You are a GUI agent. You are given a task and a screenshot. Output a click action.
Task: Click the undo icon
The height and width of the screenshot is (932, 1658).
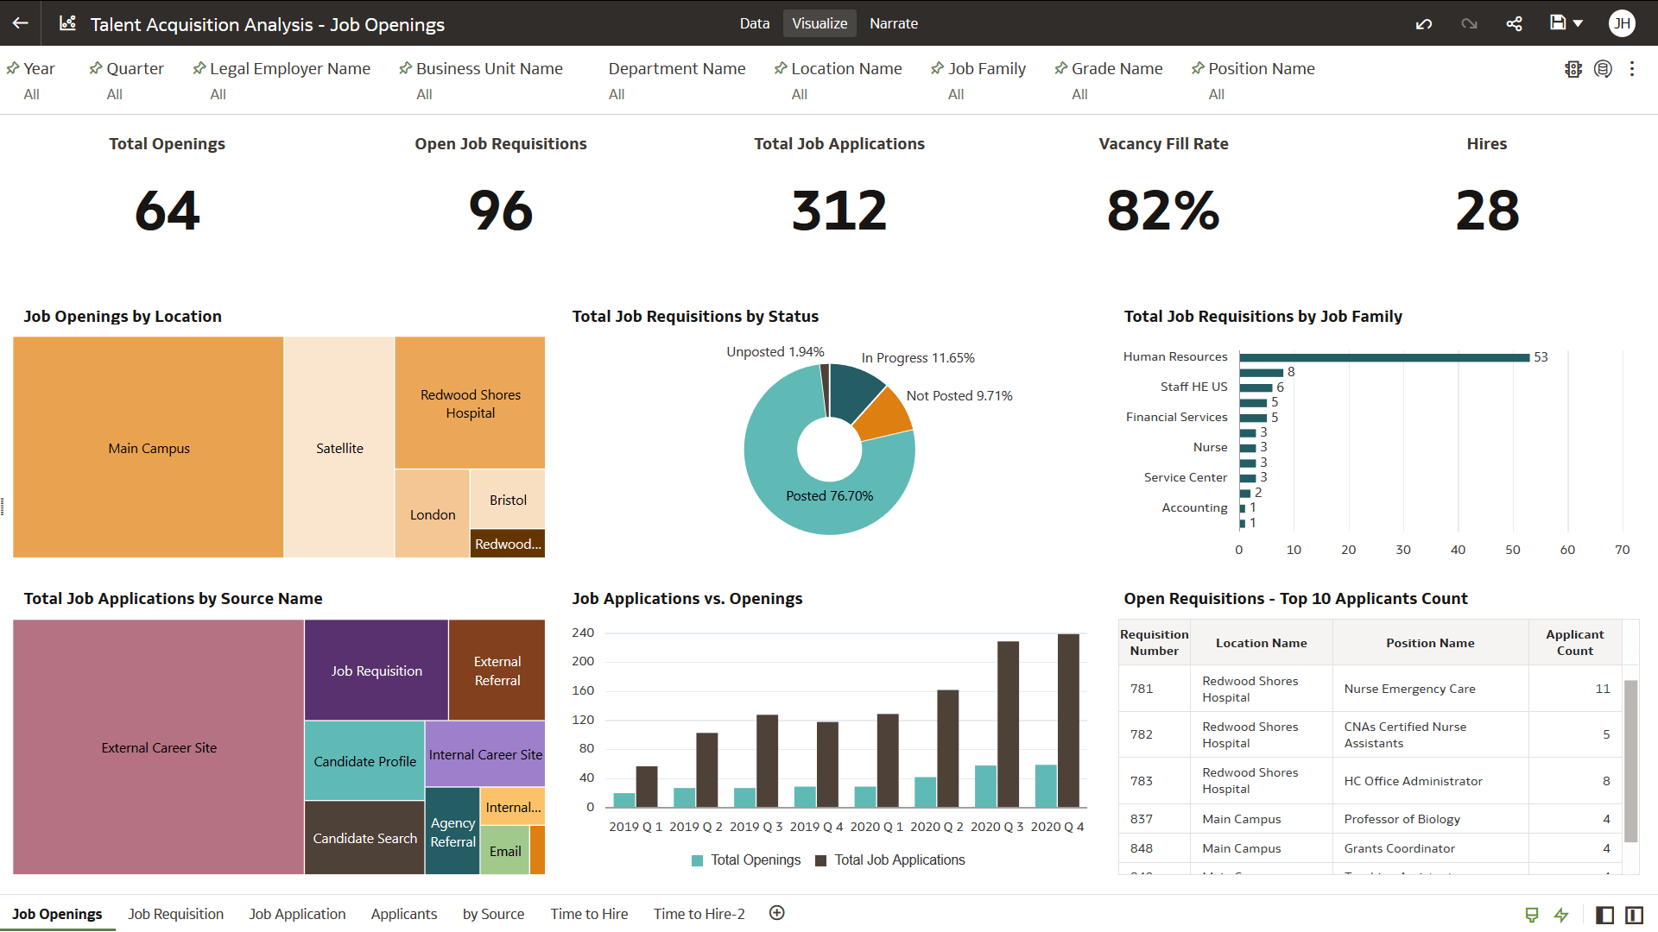(x=1424, y=23)
